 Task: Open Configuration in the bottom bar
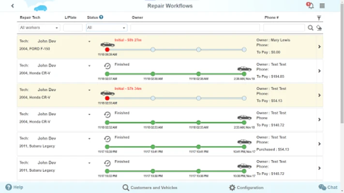246,188
